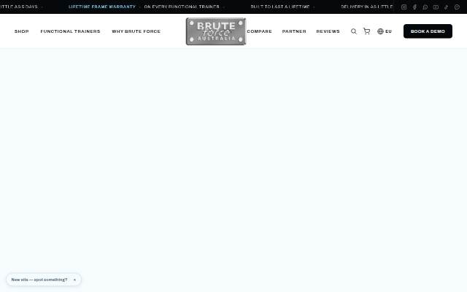Open the YouTube channel icon
Screen dimensions: 467x292
pos(436,7)
